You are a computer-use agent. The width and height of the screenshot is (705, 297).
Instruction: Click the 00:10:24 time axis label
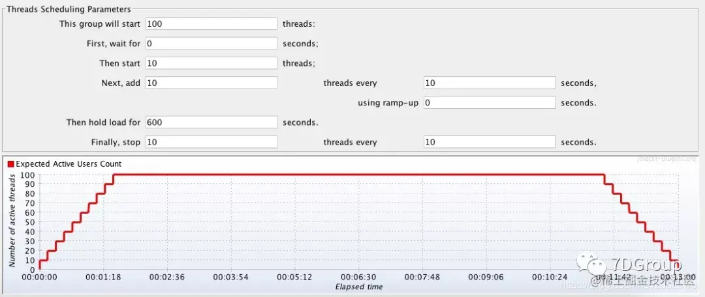coord(550,277)
